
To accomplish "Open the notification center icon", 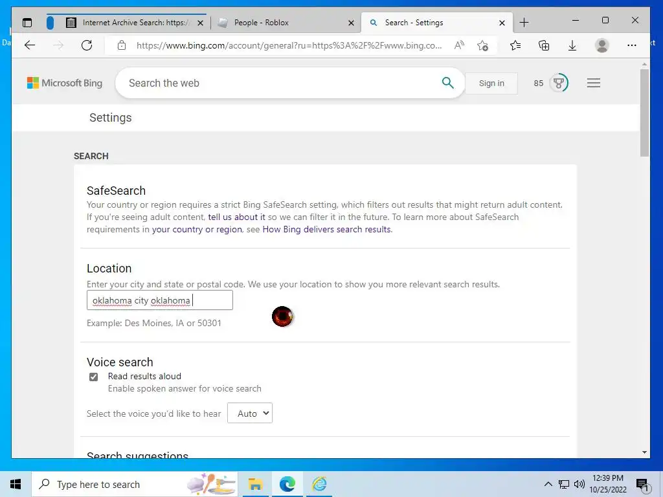I will (x=642, y=485).
